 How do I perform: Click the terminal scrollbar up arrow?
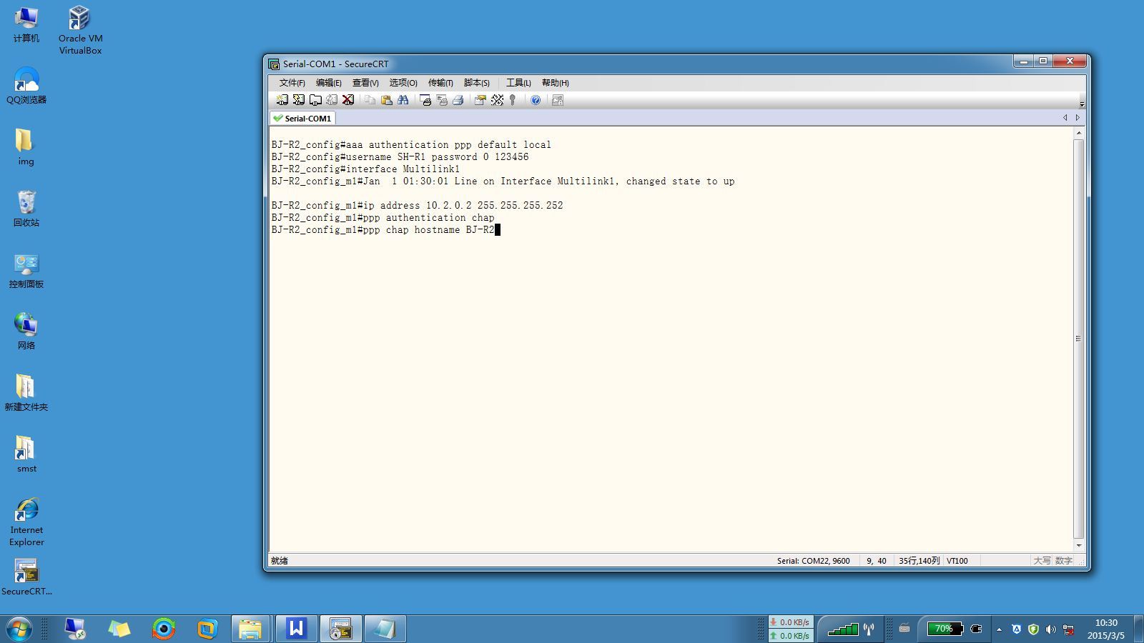pyautogui.click(x=1079, y=134)
